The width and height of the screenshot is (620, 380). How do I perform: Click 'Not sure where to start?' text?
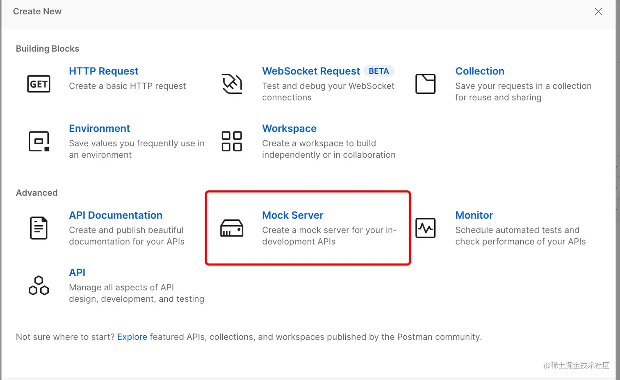point(65,337)
